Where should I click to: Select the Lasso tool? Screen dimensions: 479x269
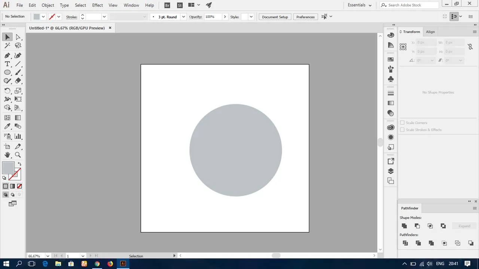pos(18,46)
